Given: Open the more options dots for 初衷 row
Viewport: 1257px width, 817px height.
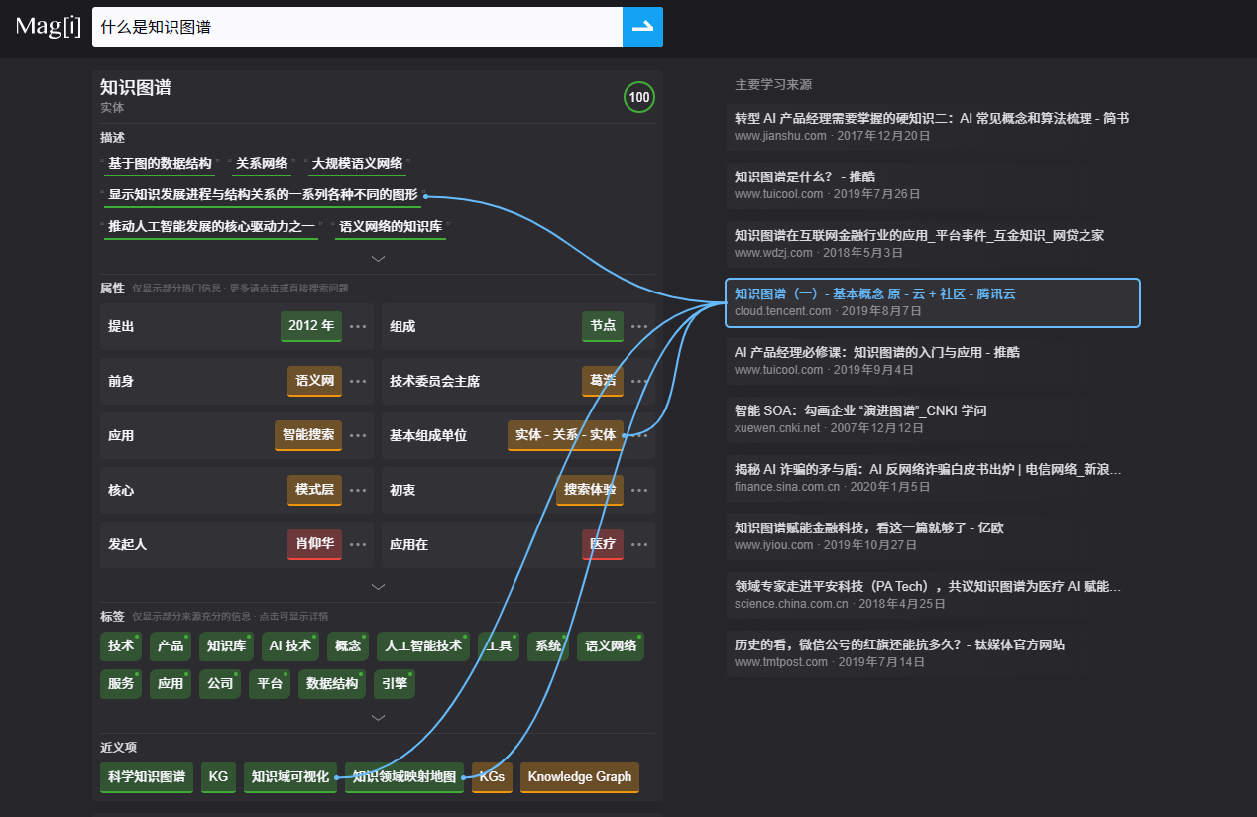Looking at the screenshot, I should click(x=639, y=490).
